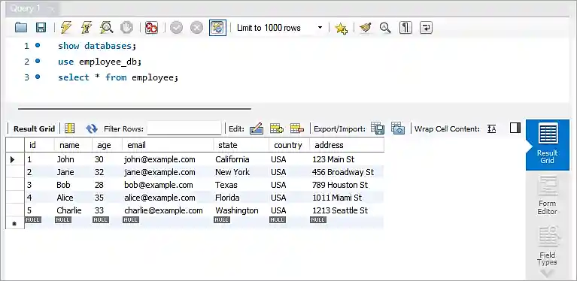
Task: Select the cell john@example.com
Action: pos(168,159)
